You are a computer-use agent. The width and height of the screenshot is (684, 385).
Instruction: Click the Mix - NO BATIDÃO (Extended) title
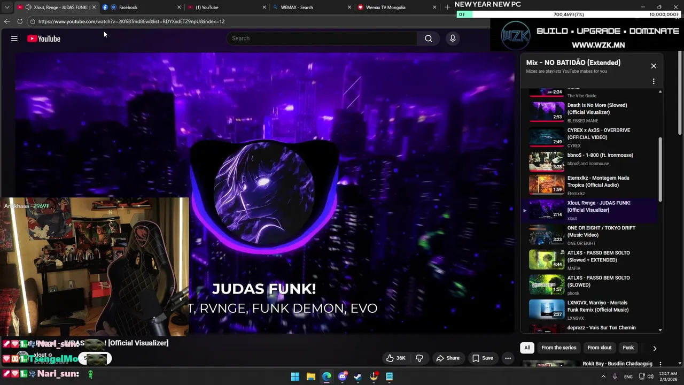573,63
